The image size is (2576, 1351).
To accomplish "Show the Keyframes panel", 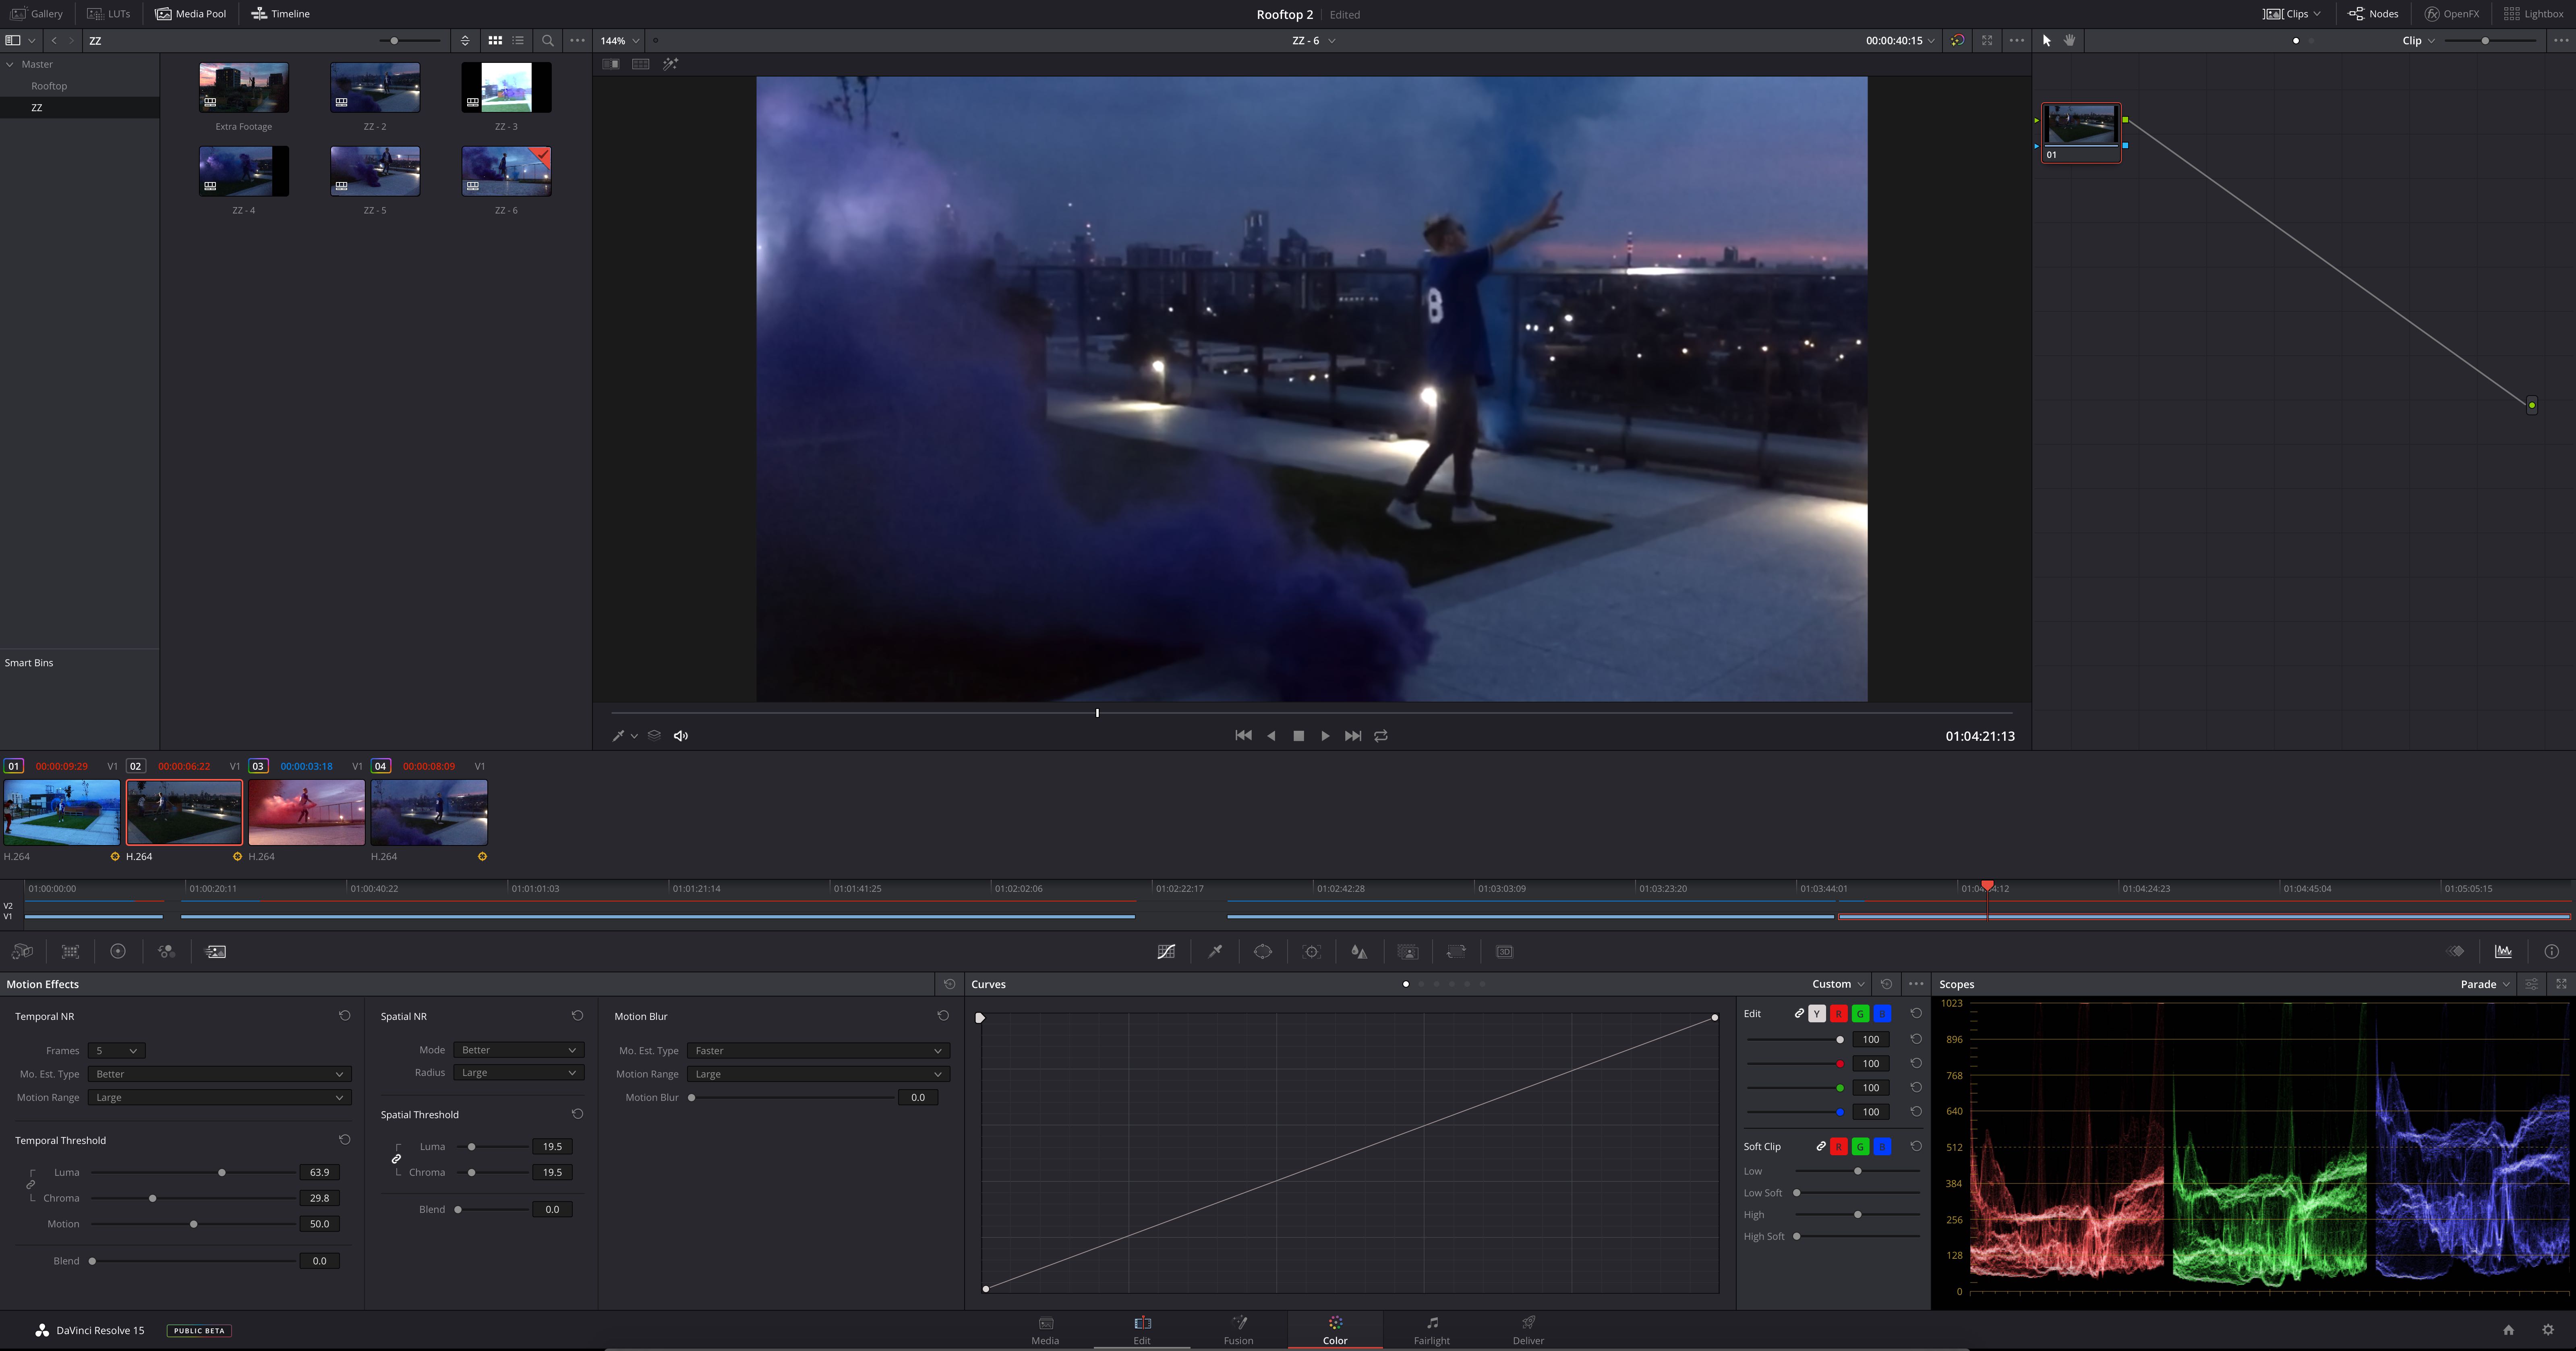I will pyautogui.click(x=2456, y=951).
